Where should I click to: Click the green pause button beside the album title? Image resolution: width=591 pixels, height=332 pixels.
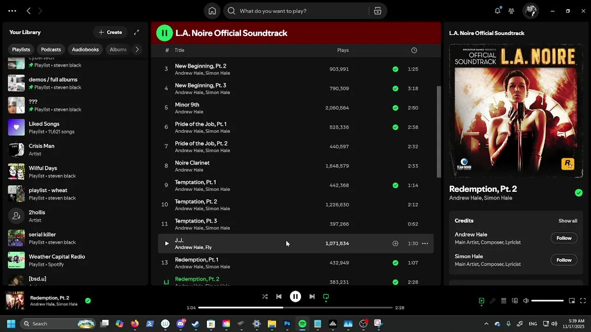(164, 33)
